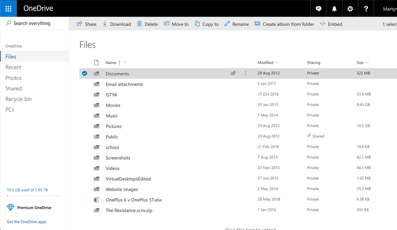Open the Screenshots folder

[x=118, y=158]
